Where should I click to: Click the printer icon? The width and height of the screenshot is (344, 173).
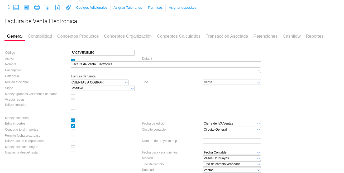[37, 7]
